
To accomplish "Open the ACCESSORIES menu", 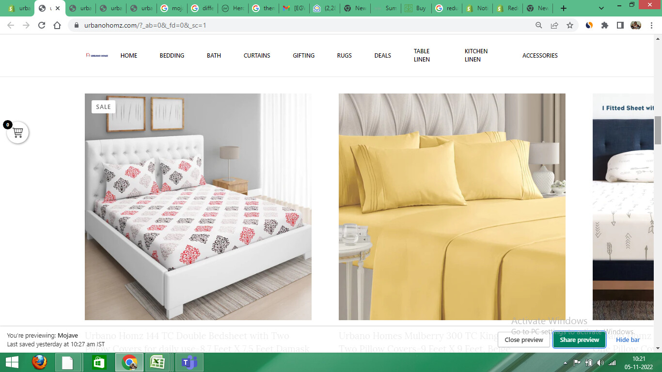I will [x=540, y=56].
